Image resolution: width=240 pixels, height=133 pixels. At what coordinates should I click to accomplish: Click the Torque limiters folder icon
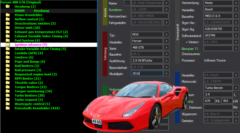[x=8, y=87]
